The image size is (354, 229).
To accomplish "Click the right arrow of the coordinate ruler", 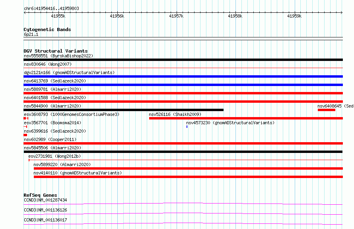I will tap(342, 13).
